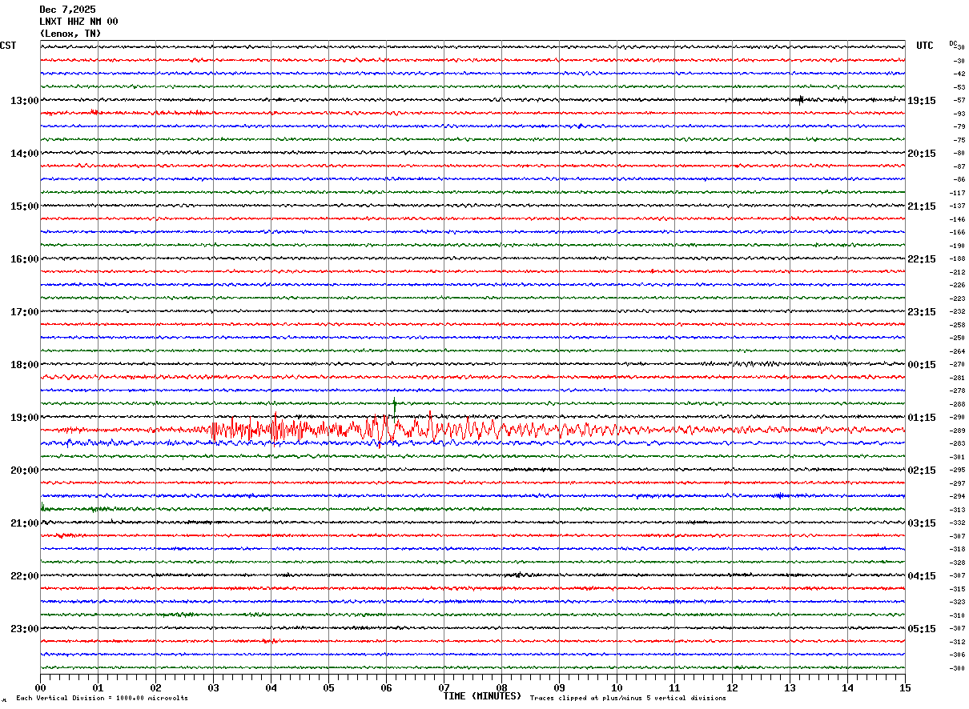Click minute tick label "06" on x-axis
This screenshot has height=709, width=969.
387,687
